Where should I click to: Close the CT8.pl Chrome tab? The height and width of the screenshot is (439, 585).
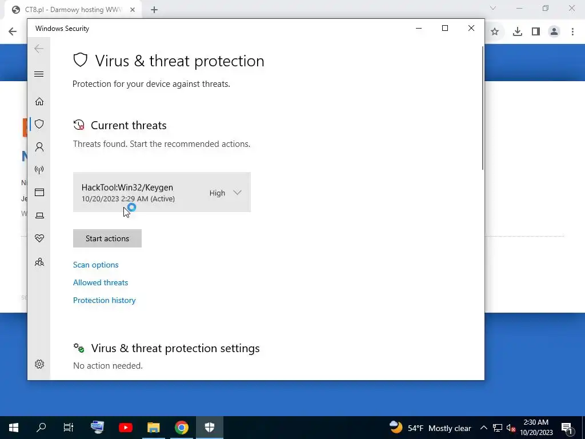133,10
